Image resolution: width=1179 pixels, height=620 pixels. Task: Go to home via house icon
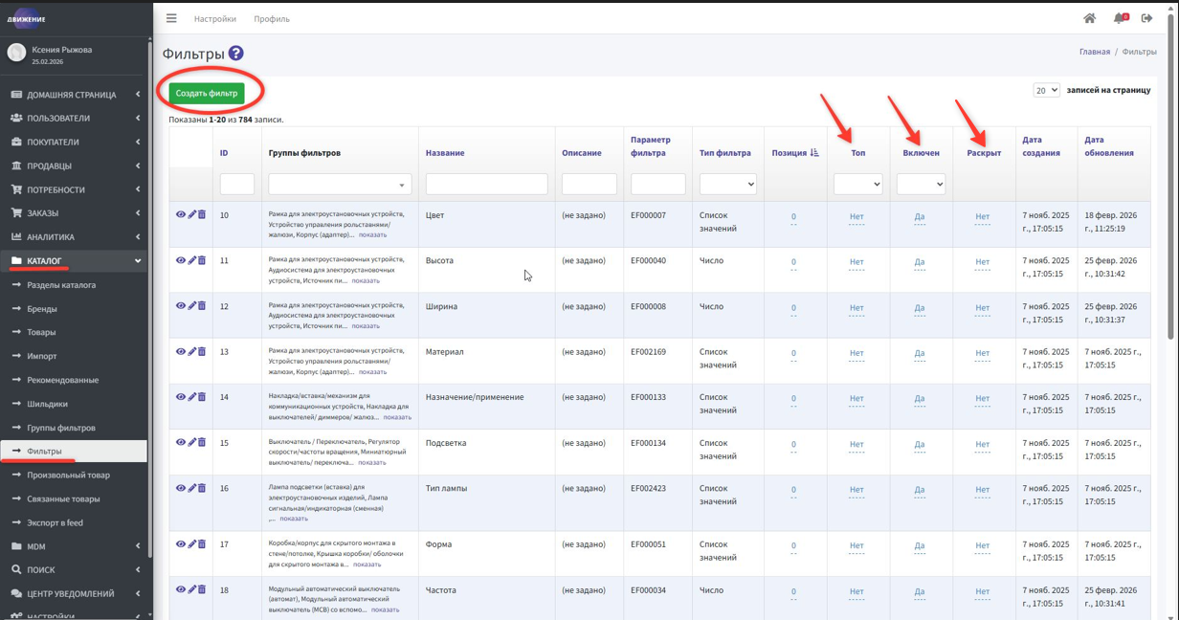coord(1089,18)
